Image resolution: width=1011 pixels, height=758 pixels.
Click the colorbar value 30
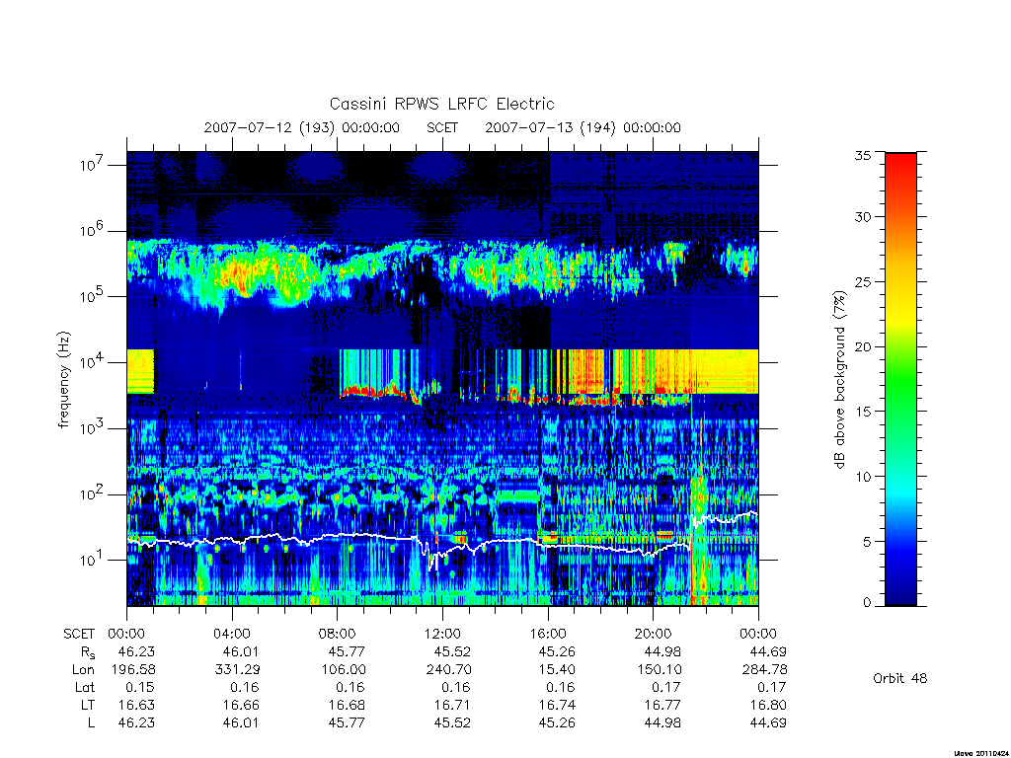(863, 216)
